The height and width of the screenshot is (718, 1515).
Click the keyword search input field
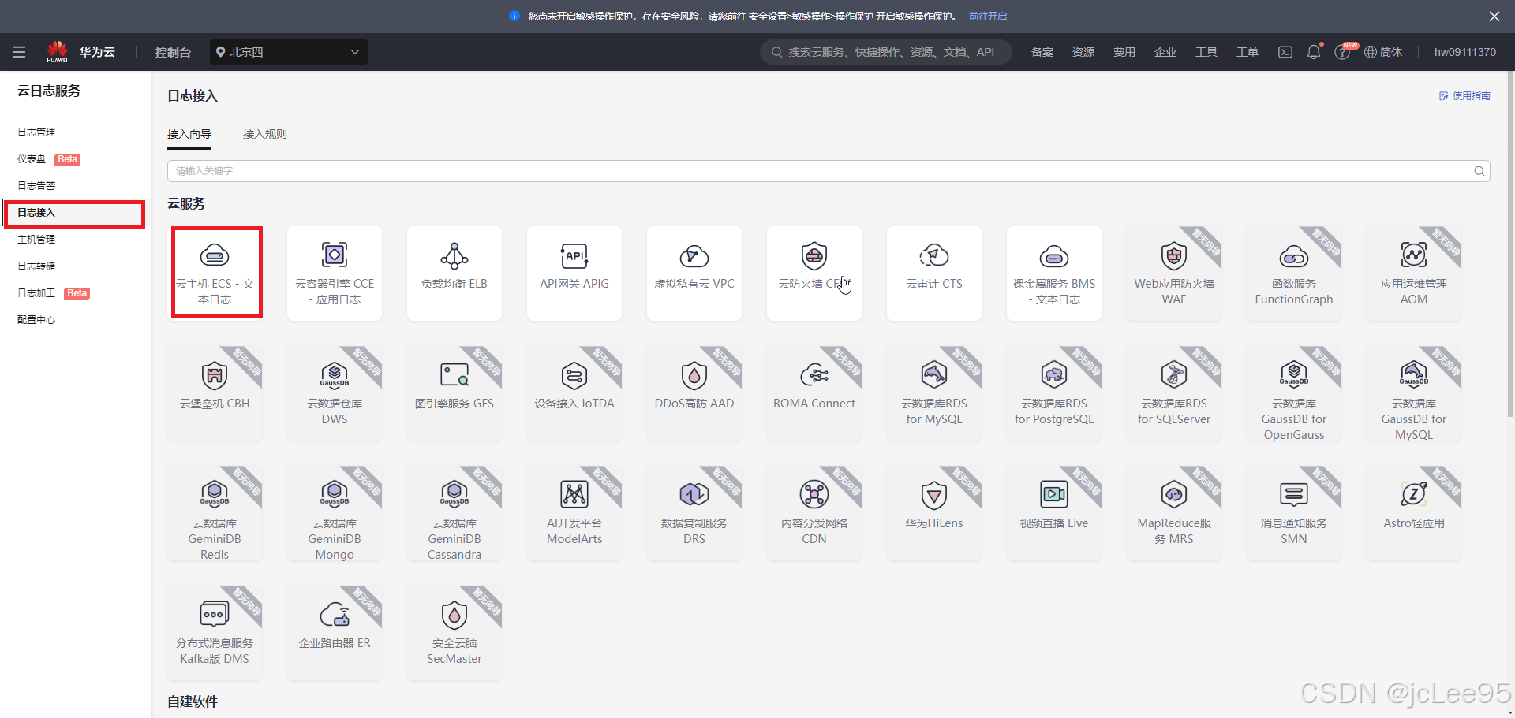pos(829,171)
